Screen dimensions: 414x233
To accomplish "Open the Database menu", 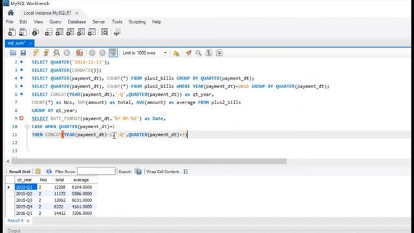I will click(x=77, y=22).
